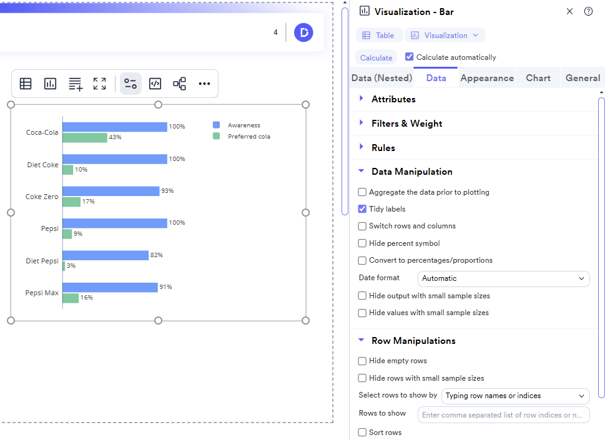
Task: Enable Switch rows and columns
Action: (x=362, y=226)
